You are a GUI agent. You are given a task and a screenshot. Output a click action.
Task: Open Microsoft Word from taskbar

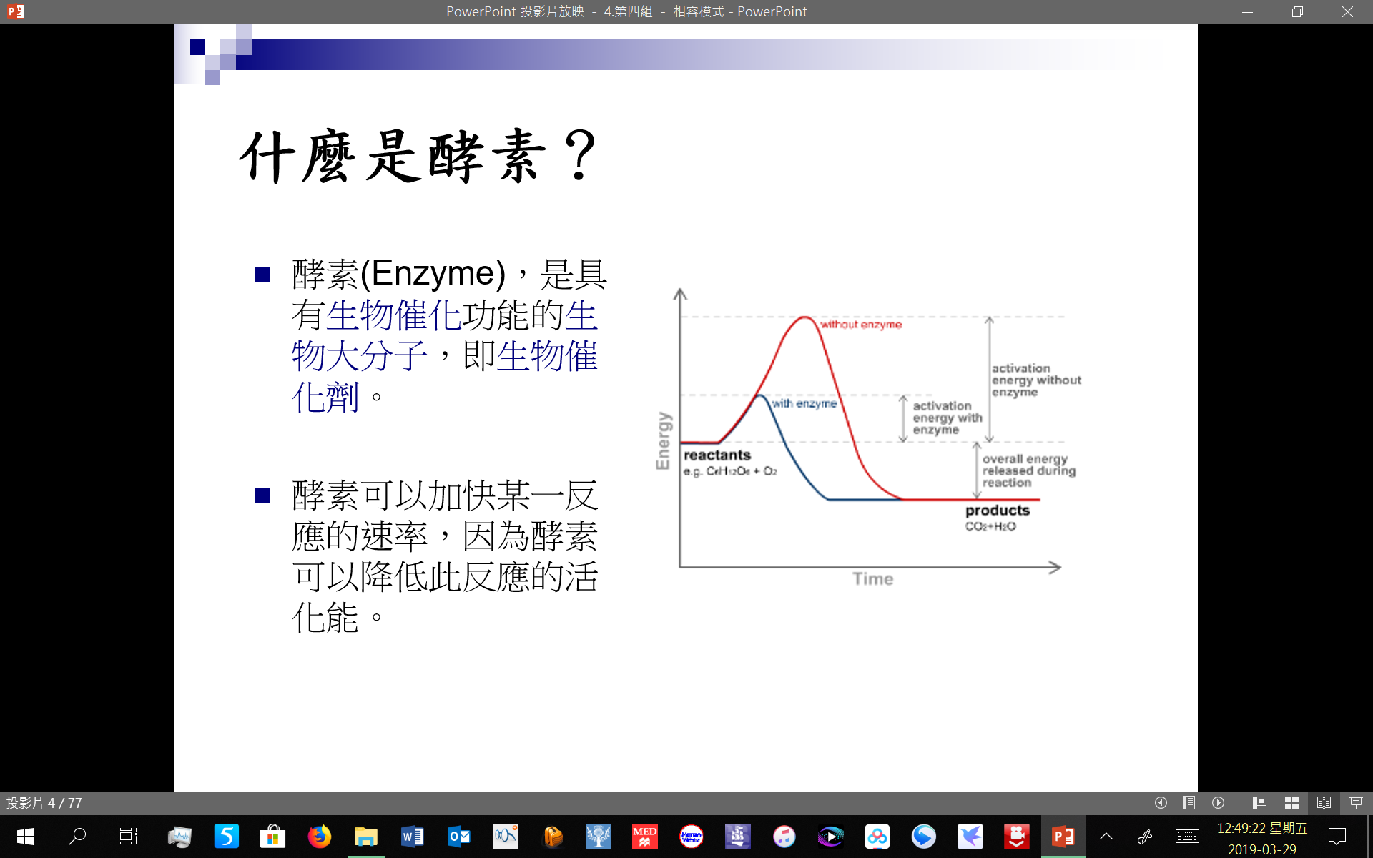click(413, 837)
